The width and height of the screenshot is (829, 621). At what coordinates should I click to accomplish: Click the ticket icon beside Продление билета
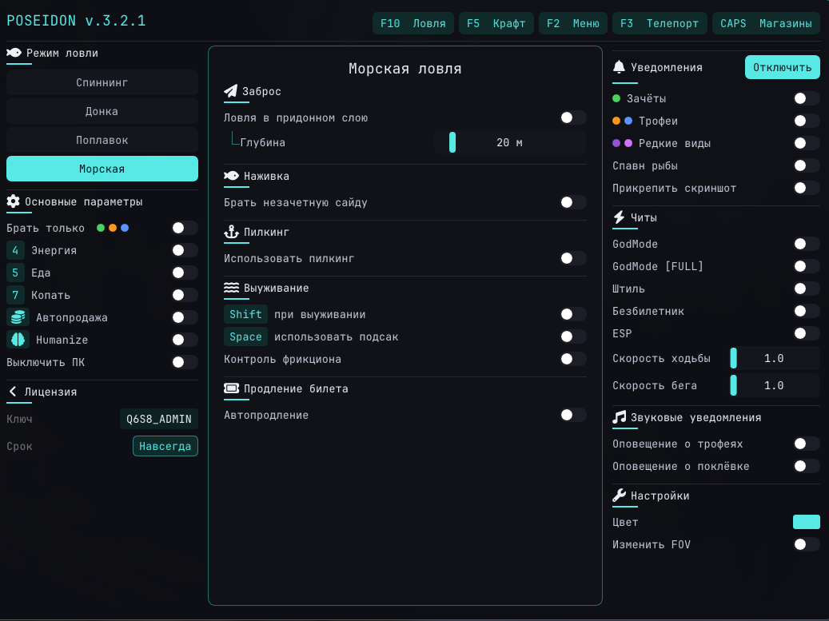tap(231, 388)
